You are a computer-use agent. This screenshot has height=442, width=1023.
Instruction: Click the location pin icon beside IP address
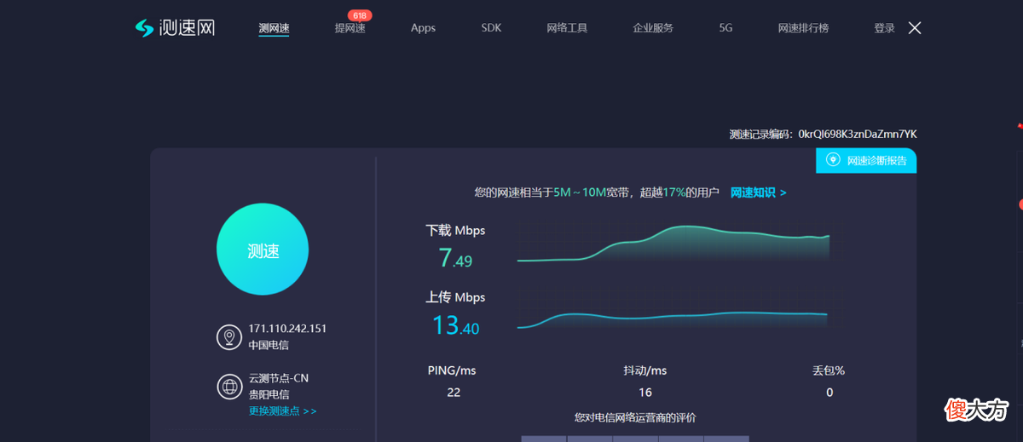click(x=229, y=337)
